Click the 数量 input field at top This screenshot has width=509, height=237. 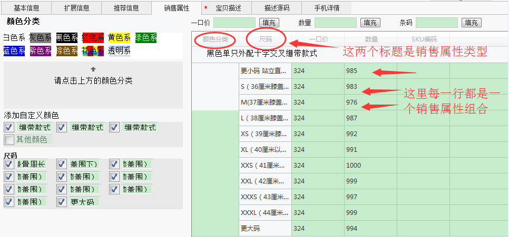click(x=335, y=23)
